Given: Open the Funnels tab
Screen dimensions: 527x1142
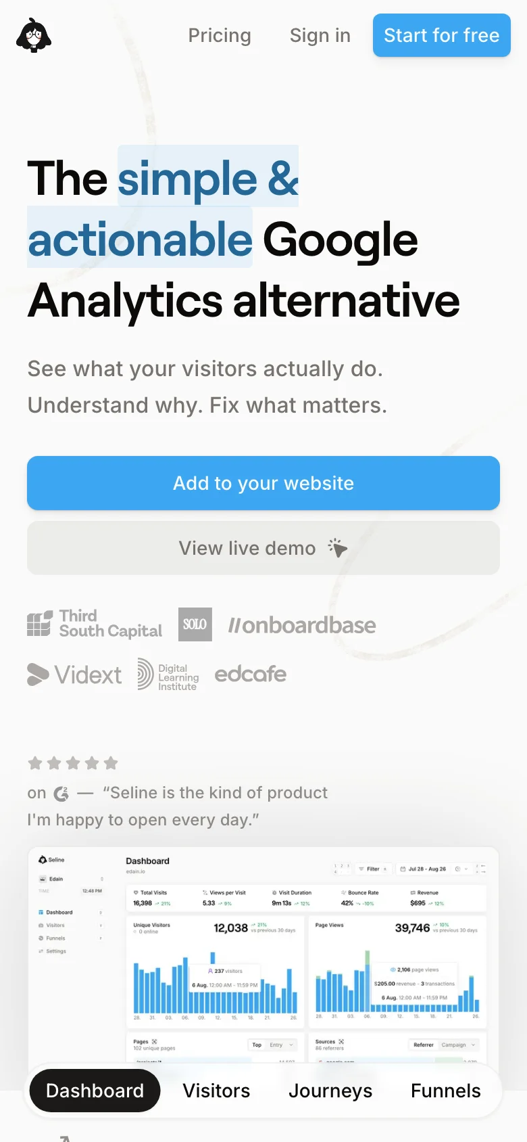Looking at the screenshot, I should (446, 1091).
